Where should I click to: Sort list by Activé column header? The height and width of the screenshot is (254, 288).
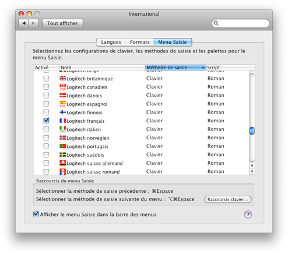point(46,68)
